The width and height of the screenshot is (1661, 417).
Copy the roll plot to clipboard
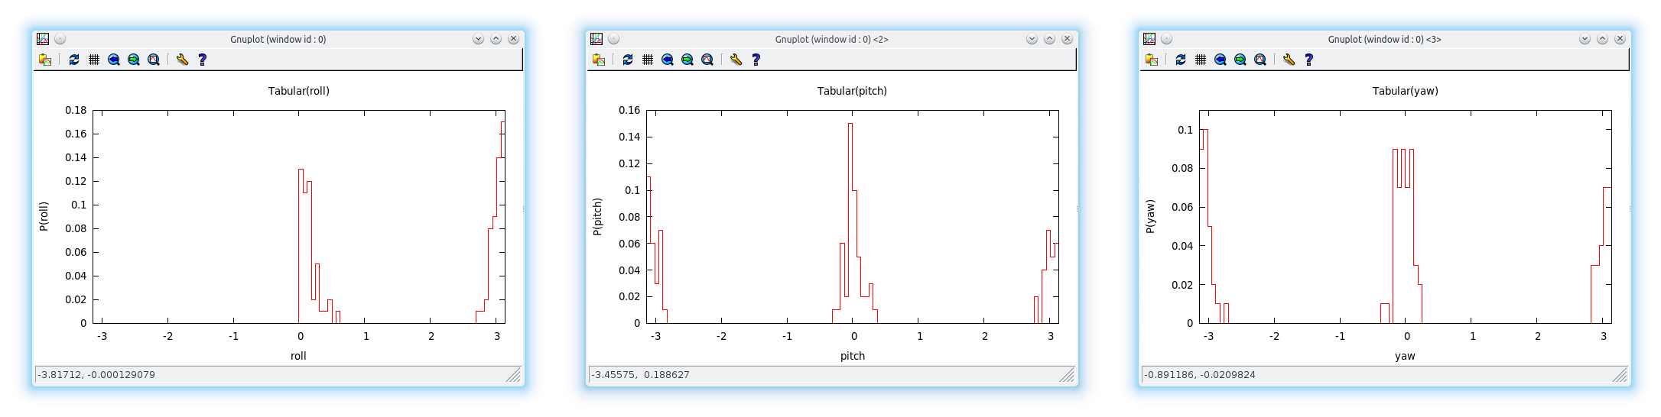tap(45, 60)
